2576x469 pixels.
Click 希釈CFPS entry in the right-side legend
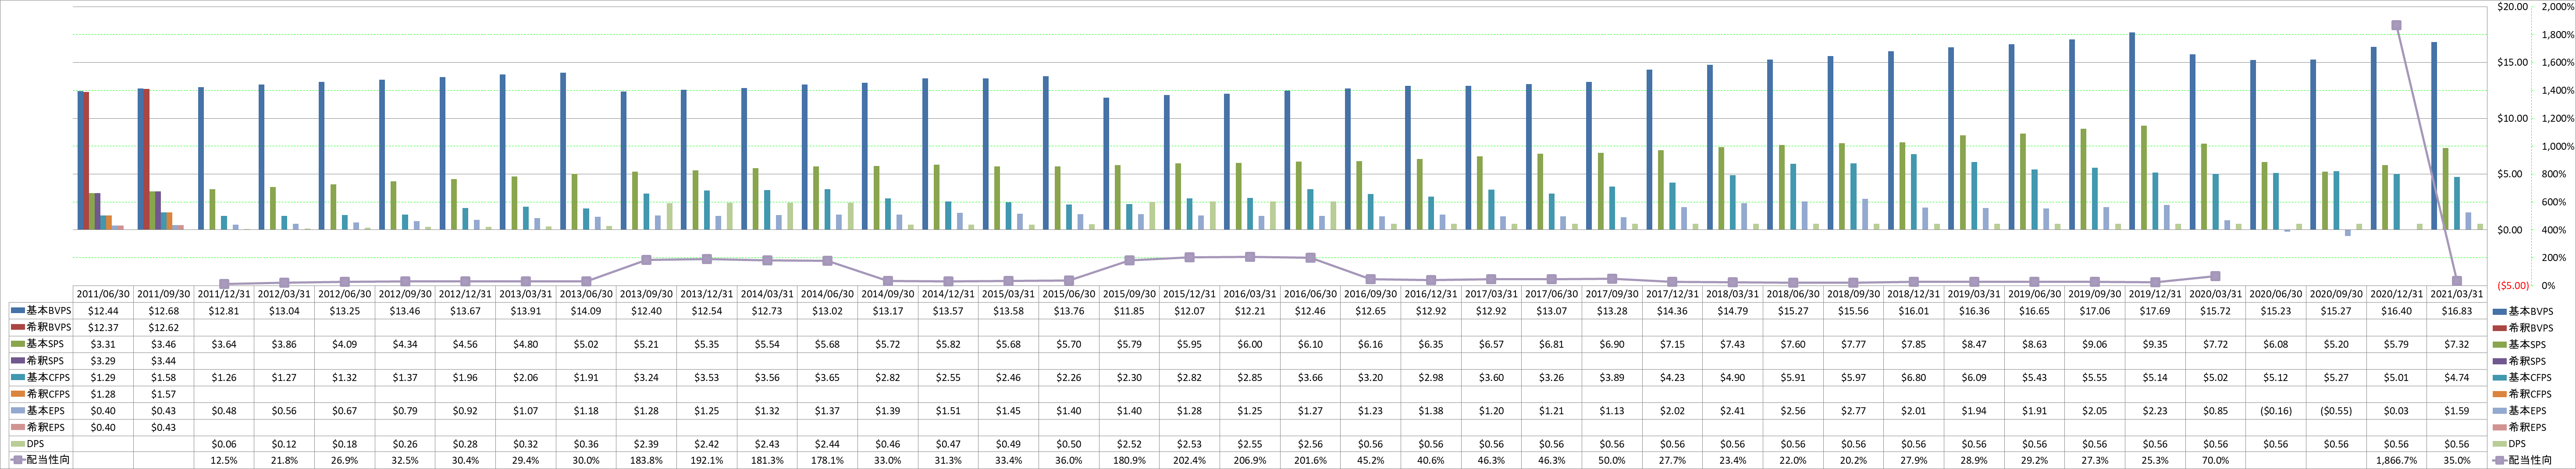pyautogui.click(x=2522, y=394)
